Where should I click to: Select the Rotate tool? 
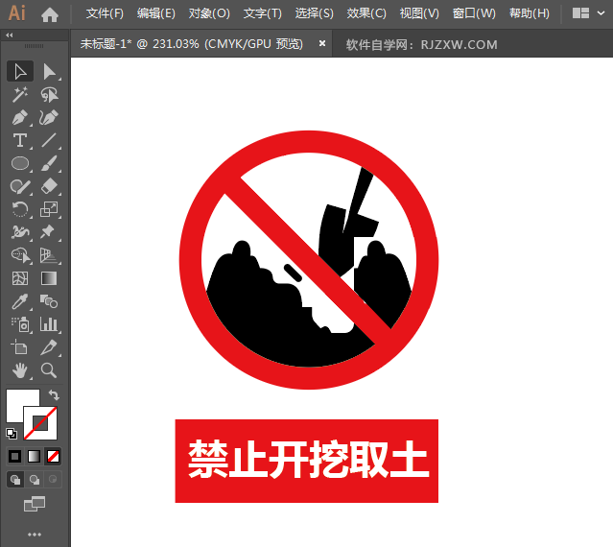coord(20,209)
